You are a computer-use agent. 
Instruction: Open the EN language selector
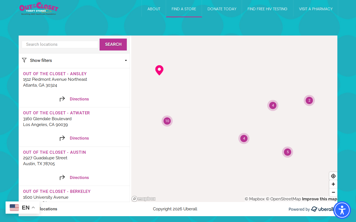pos(23,208)
